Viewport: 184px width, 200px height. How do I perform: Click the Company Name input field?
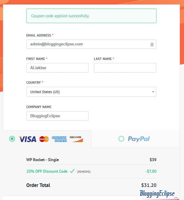57,116
